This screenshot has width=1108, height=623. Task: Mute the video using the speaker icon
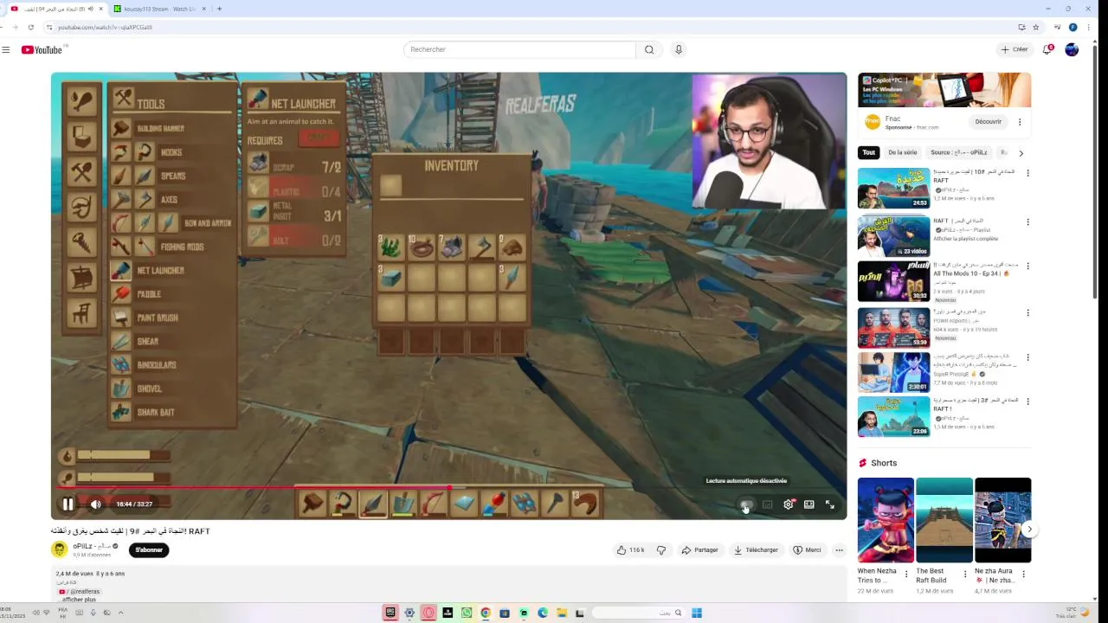pos(96,504)
